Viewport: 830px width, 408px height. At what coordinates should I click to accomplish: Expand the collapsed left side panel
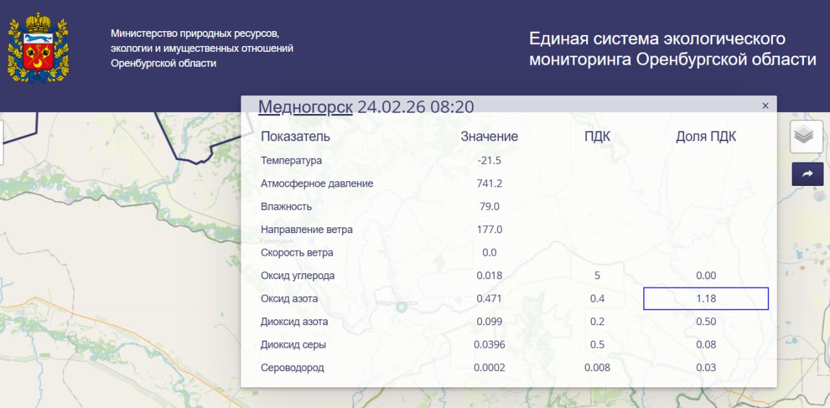point(2,142)
